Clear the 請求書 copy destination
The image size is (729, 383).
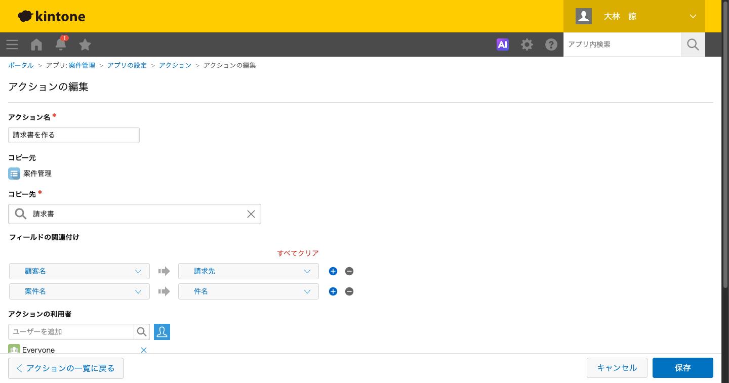[x=251, y=214]
